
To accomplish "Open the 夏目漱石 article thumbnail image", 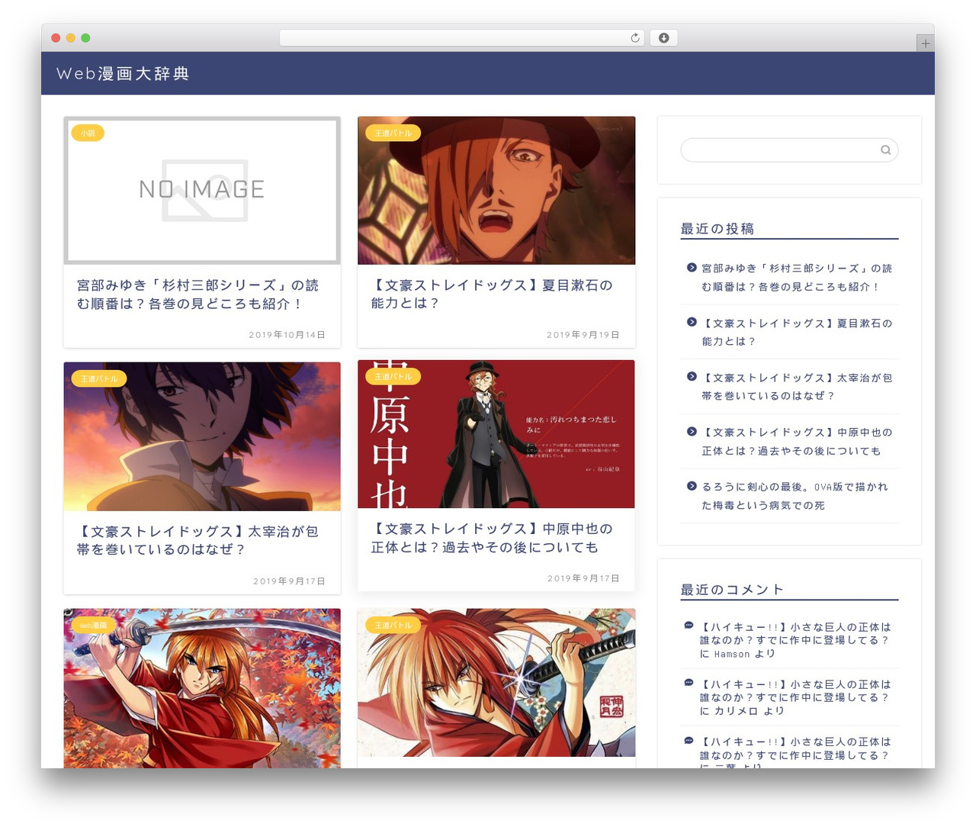I will 496,190.
